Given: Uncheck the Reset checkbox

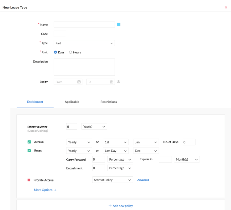Looking at the screenshot, I should point(29,151).
